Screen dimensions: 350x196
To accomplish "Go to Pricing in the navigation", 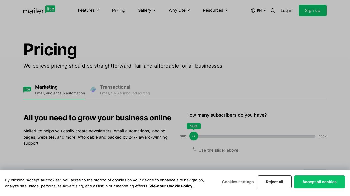I will (x=119, y=10).
